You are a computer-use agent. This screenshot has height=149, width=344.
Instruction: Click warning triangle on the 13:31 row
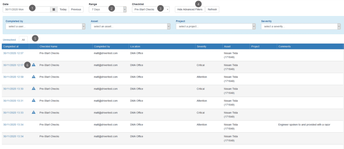coord(34,100)
